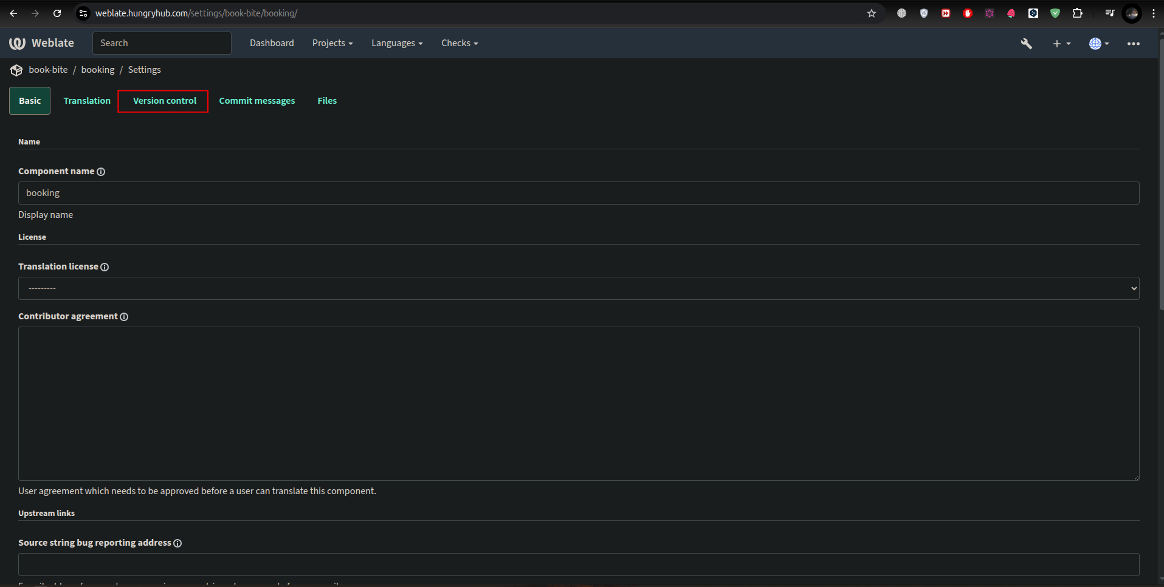The image size is (1164, 587).
Task: Open the wrench management icon
Action: pos(1026,44)
